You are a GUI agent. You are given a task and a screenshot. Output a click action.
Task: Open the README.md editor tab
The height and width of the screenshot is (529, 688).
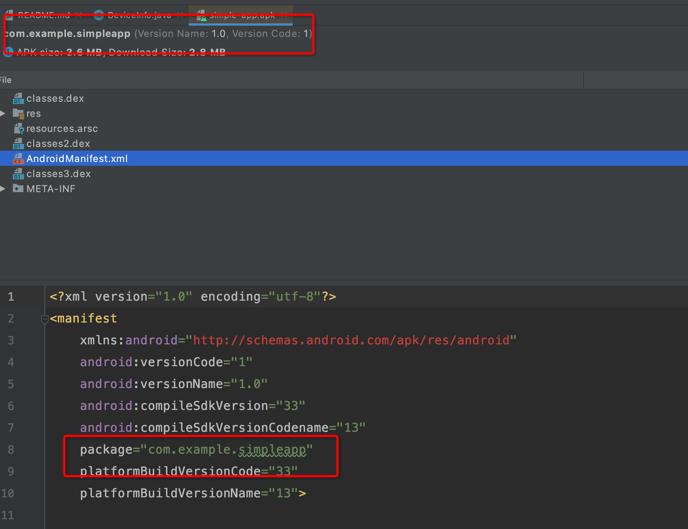tap(44, 15)
